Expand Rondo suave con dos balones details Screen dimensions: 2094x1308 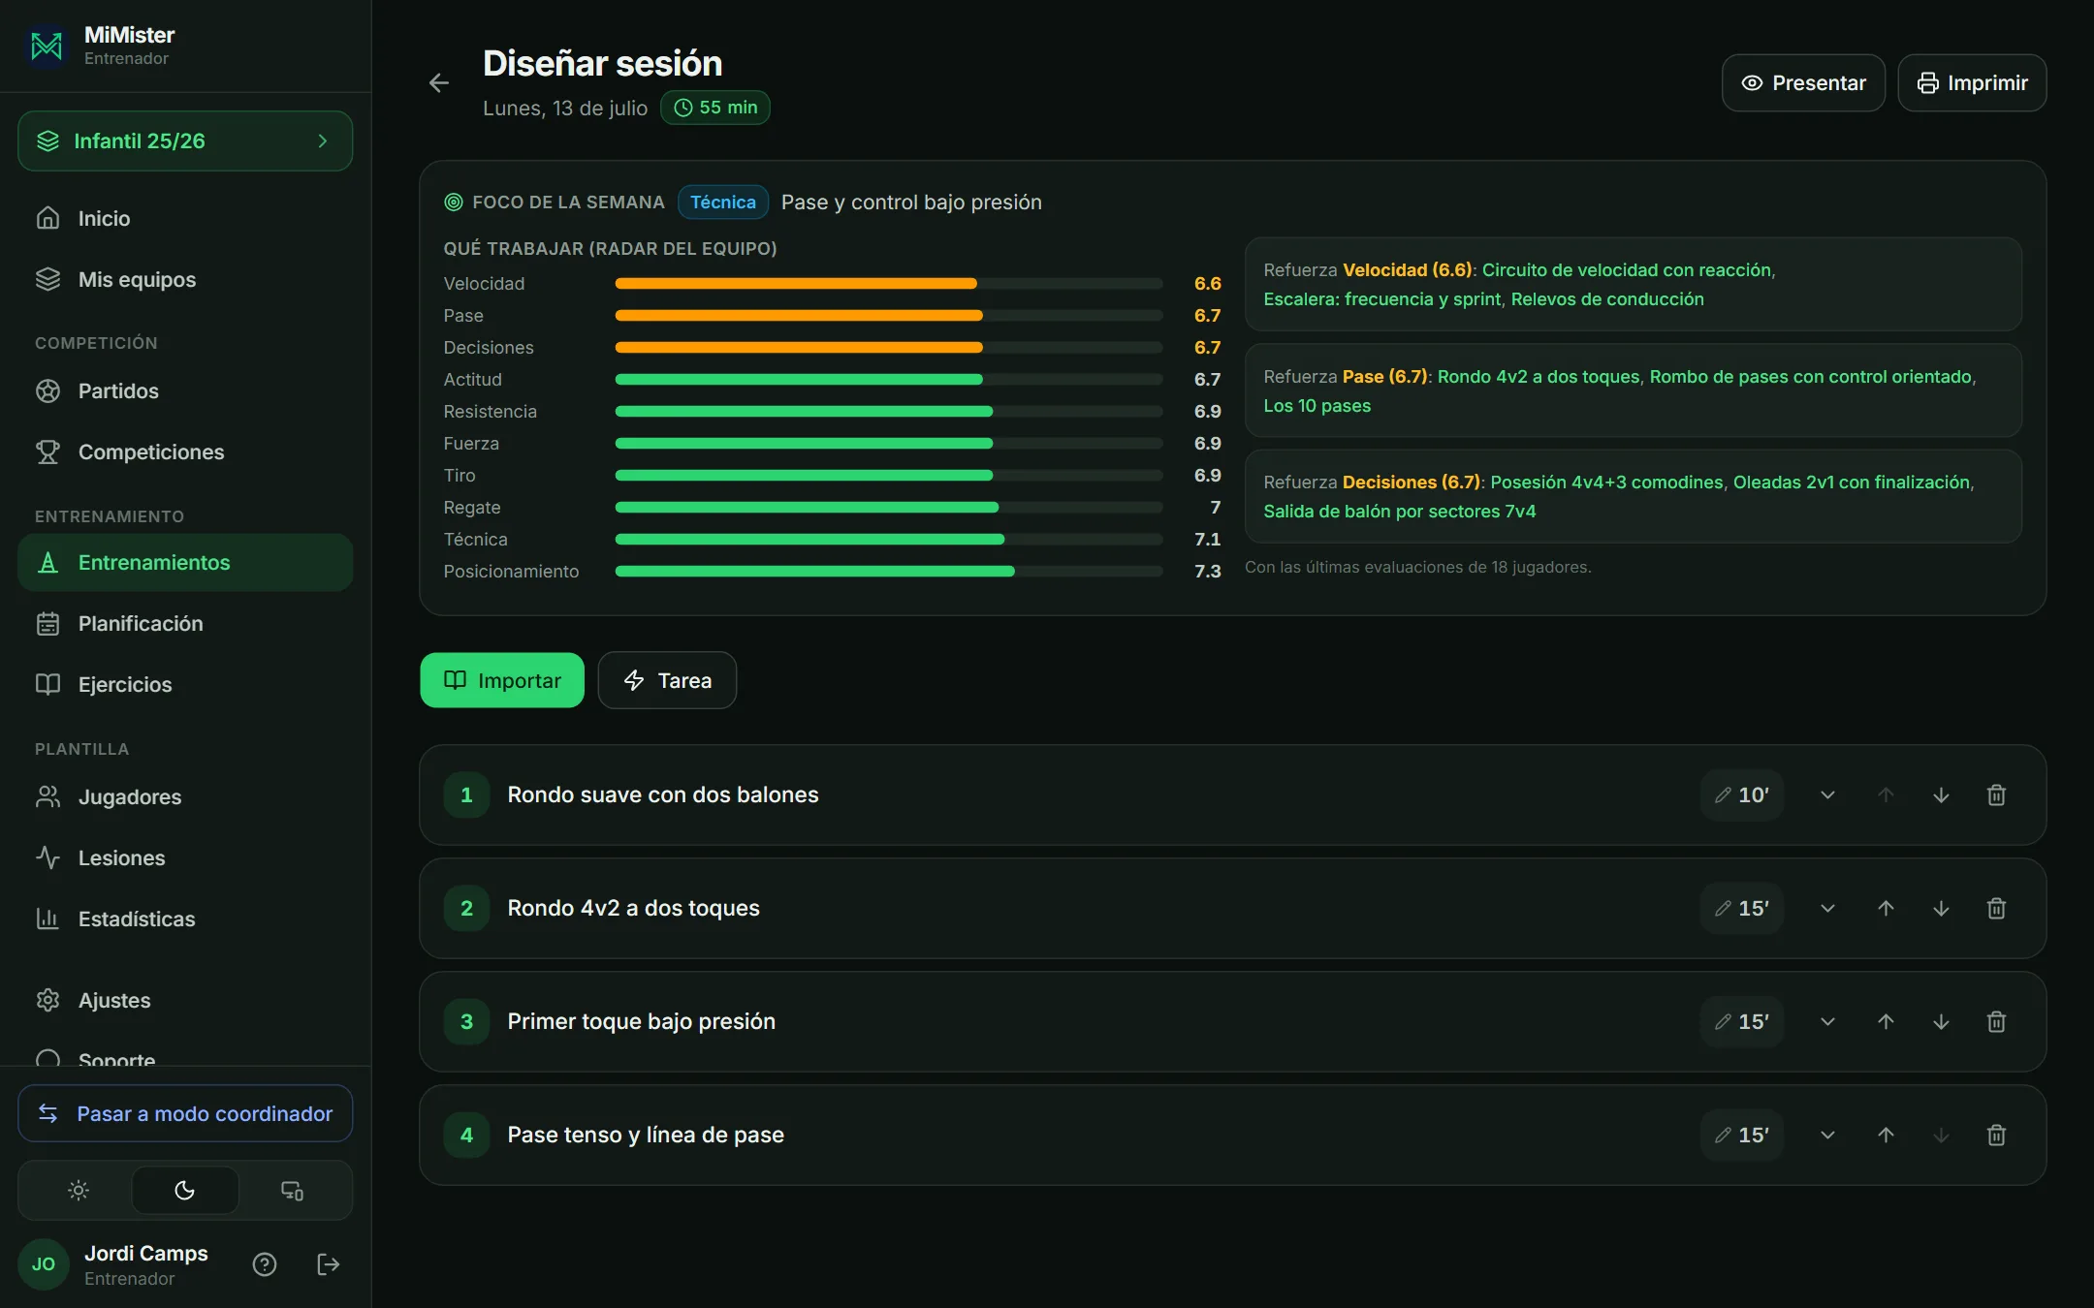coord(1827,795)
